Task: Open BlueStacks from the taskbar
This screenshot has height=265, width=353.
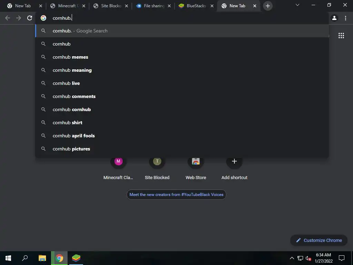Action: click(76, 258)
